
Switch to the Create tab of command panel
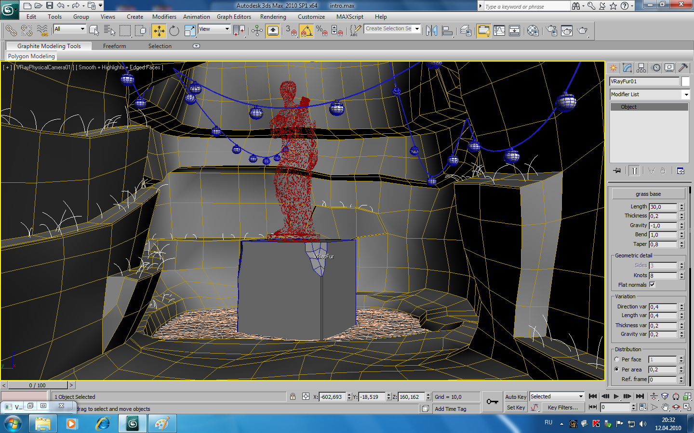pos(613,67)
